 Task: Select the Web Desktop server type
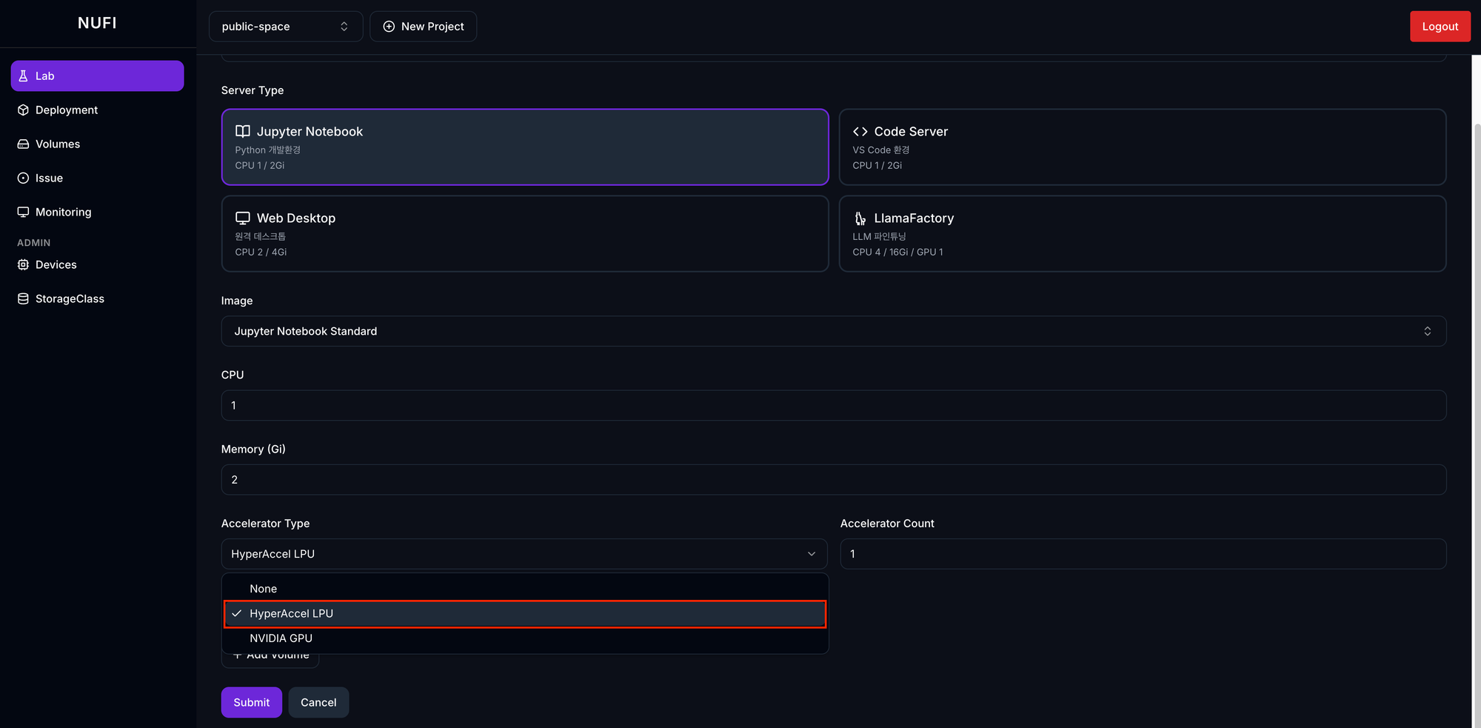[x=524, y=233]
